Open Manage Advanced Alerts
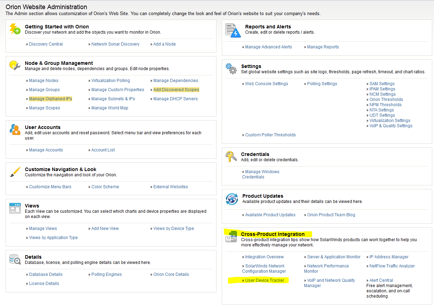Viewport: 434px width, 306px height. point(269,47)
